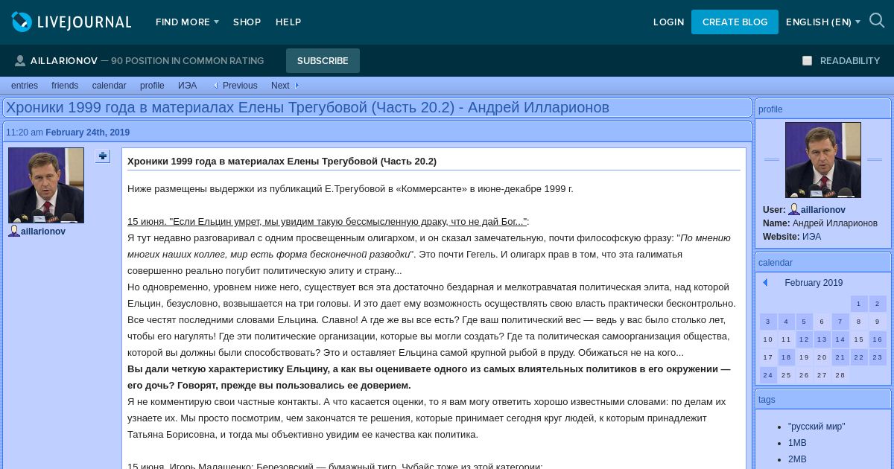This screenshot has height=469, width=894.
Task: Open the February 24th, 2019 date link
Action: (87, 133)
